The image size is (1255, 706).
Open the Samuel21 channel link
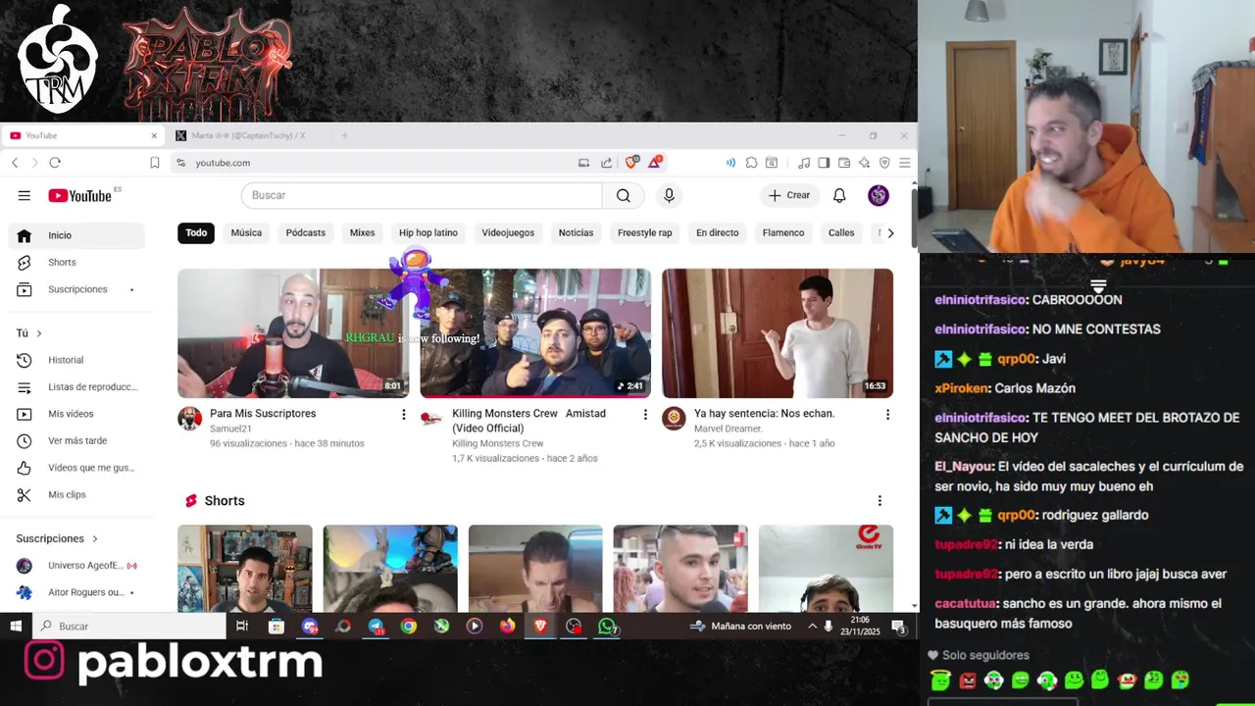click(231, 429)
